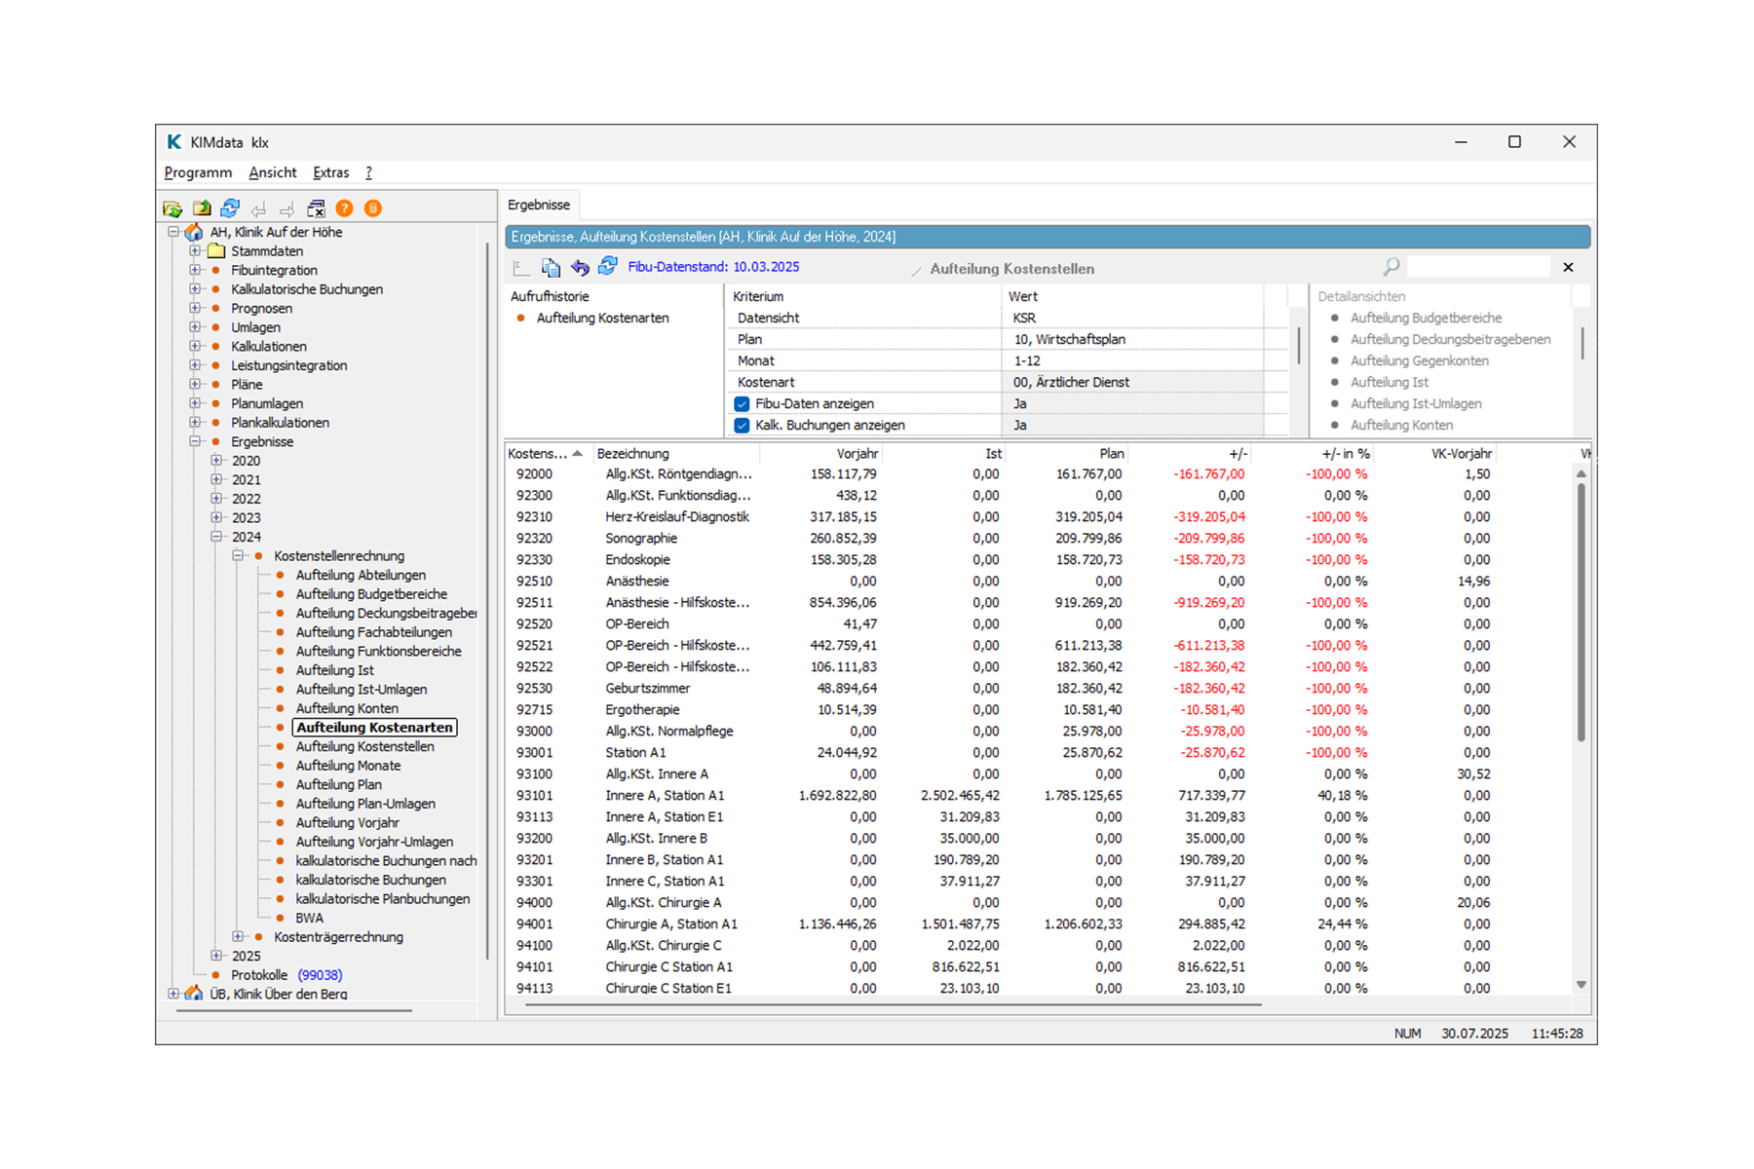The height and width of the screenshot is (1169, 1754).
Task: Open the Extras menu
Action: (331, 172)
